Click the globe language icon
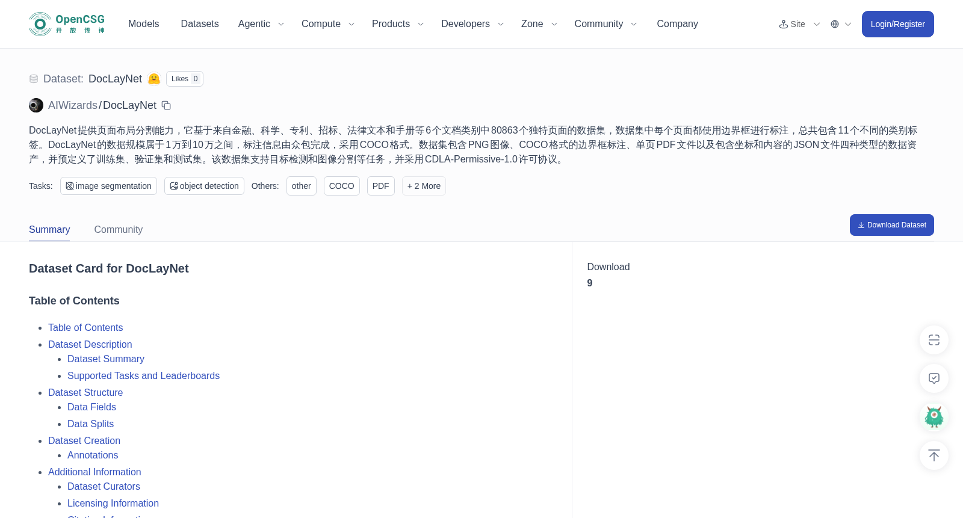Image resolution: width=963 pixels, height=518 pixels. (x=835, y=24)
